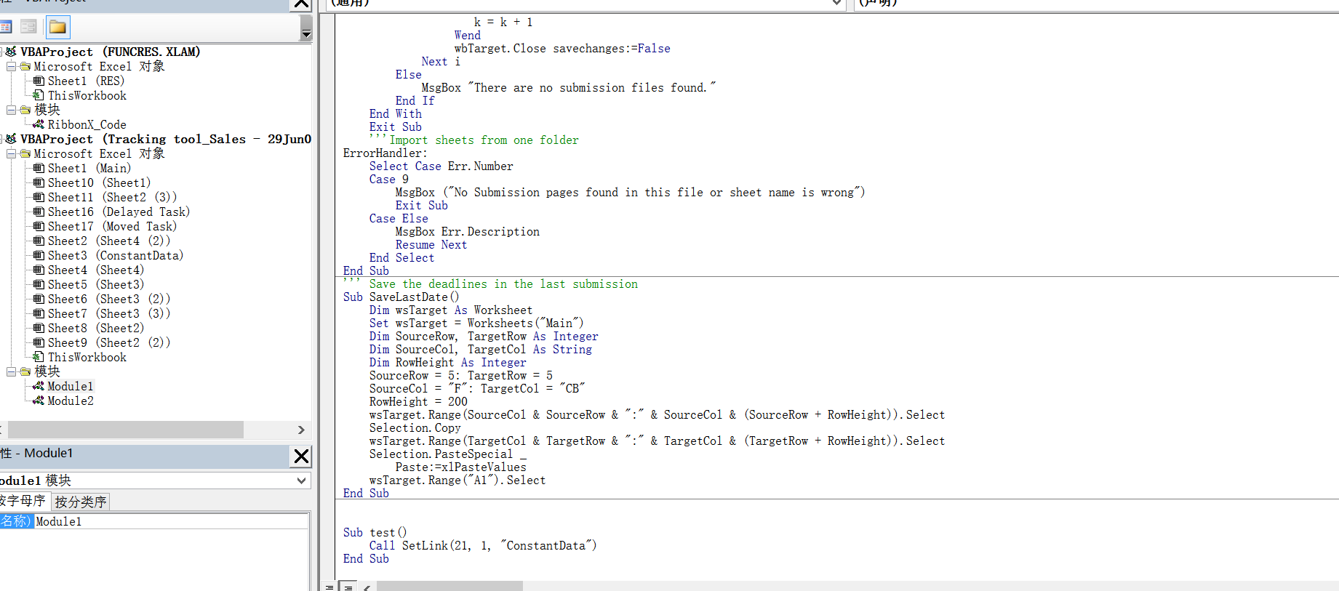Close the Module1 properties panel
The width and height of the screenshot is (1339, 591).
point(301,457)
